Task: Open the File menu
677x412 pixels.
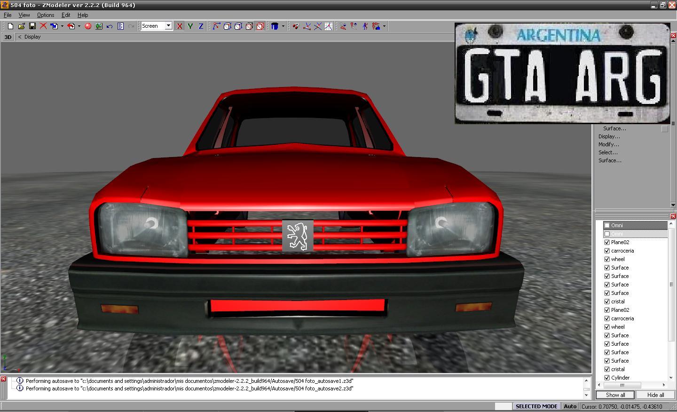Action: pos(8,15)
